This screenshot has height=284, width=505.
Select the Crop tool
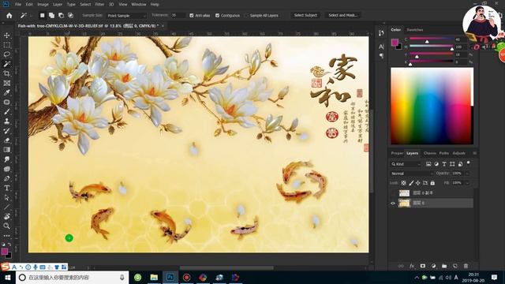tap(7, 73)
